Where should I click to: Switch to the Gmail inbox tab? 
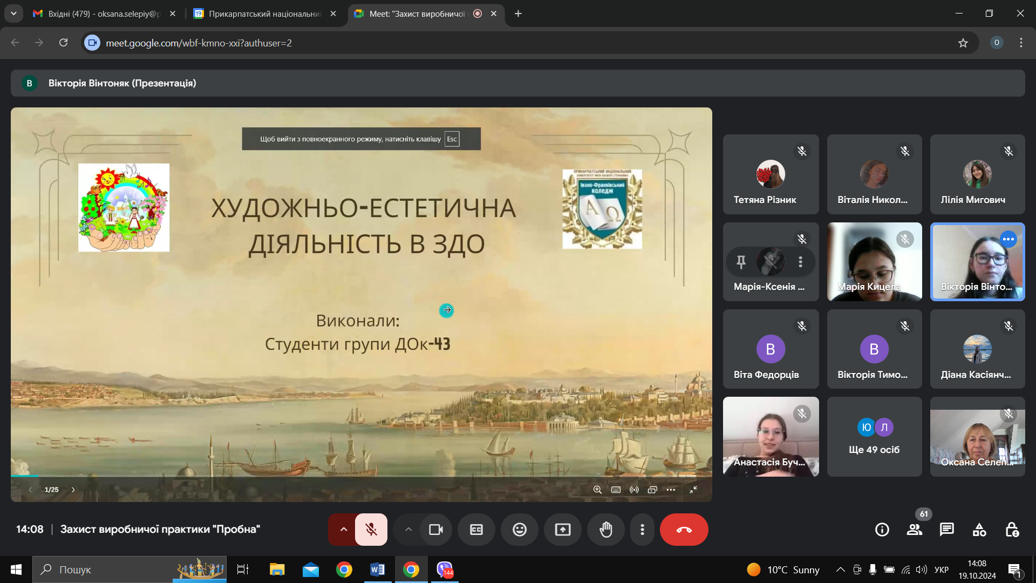pos(104,13)
